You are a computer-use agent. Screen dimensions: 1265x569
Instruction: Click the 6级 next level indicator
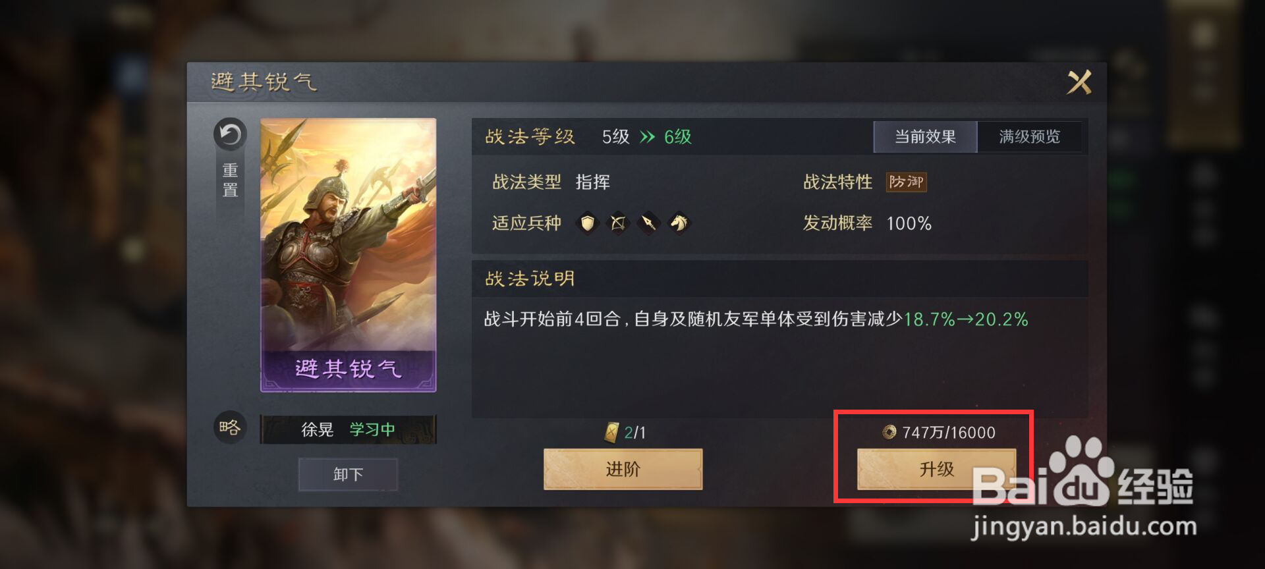point(677,136)
